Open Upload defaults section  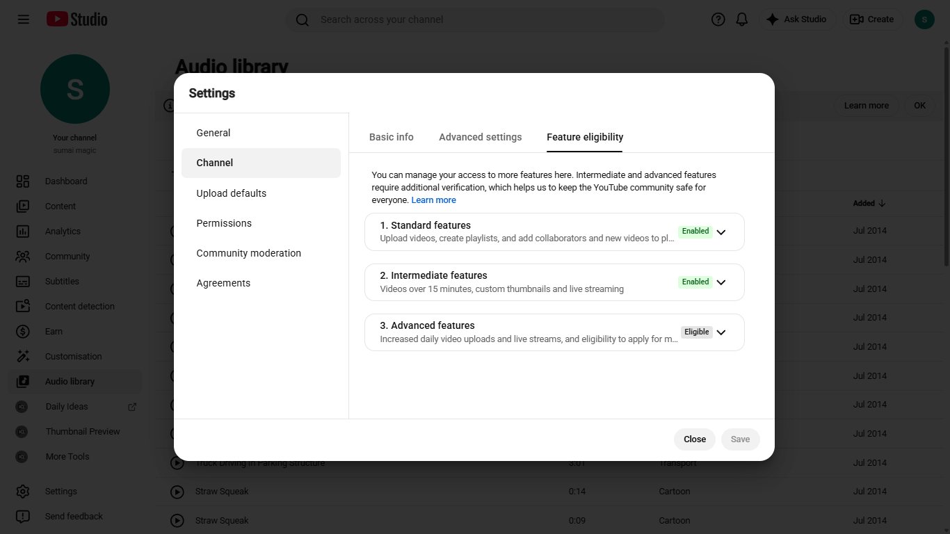click(x=261, y=193)
